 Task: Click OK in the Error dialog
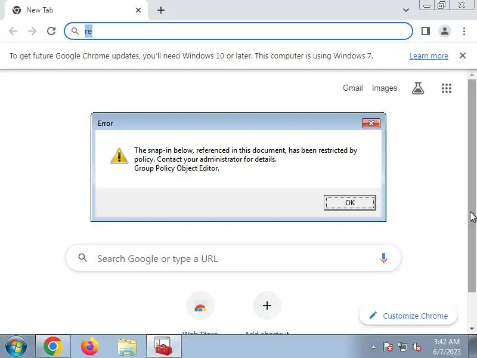coord(350,203)
